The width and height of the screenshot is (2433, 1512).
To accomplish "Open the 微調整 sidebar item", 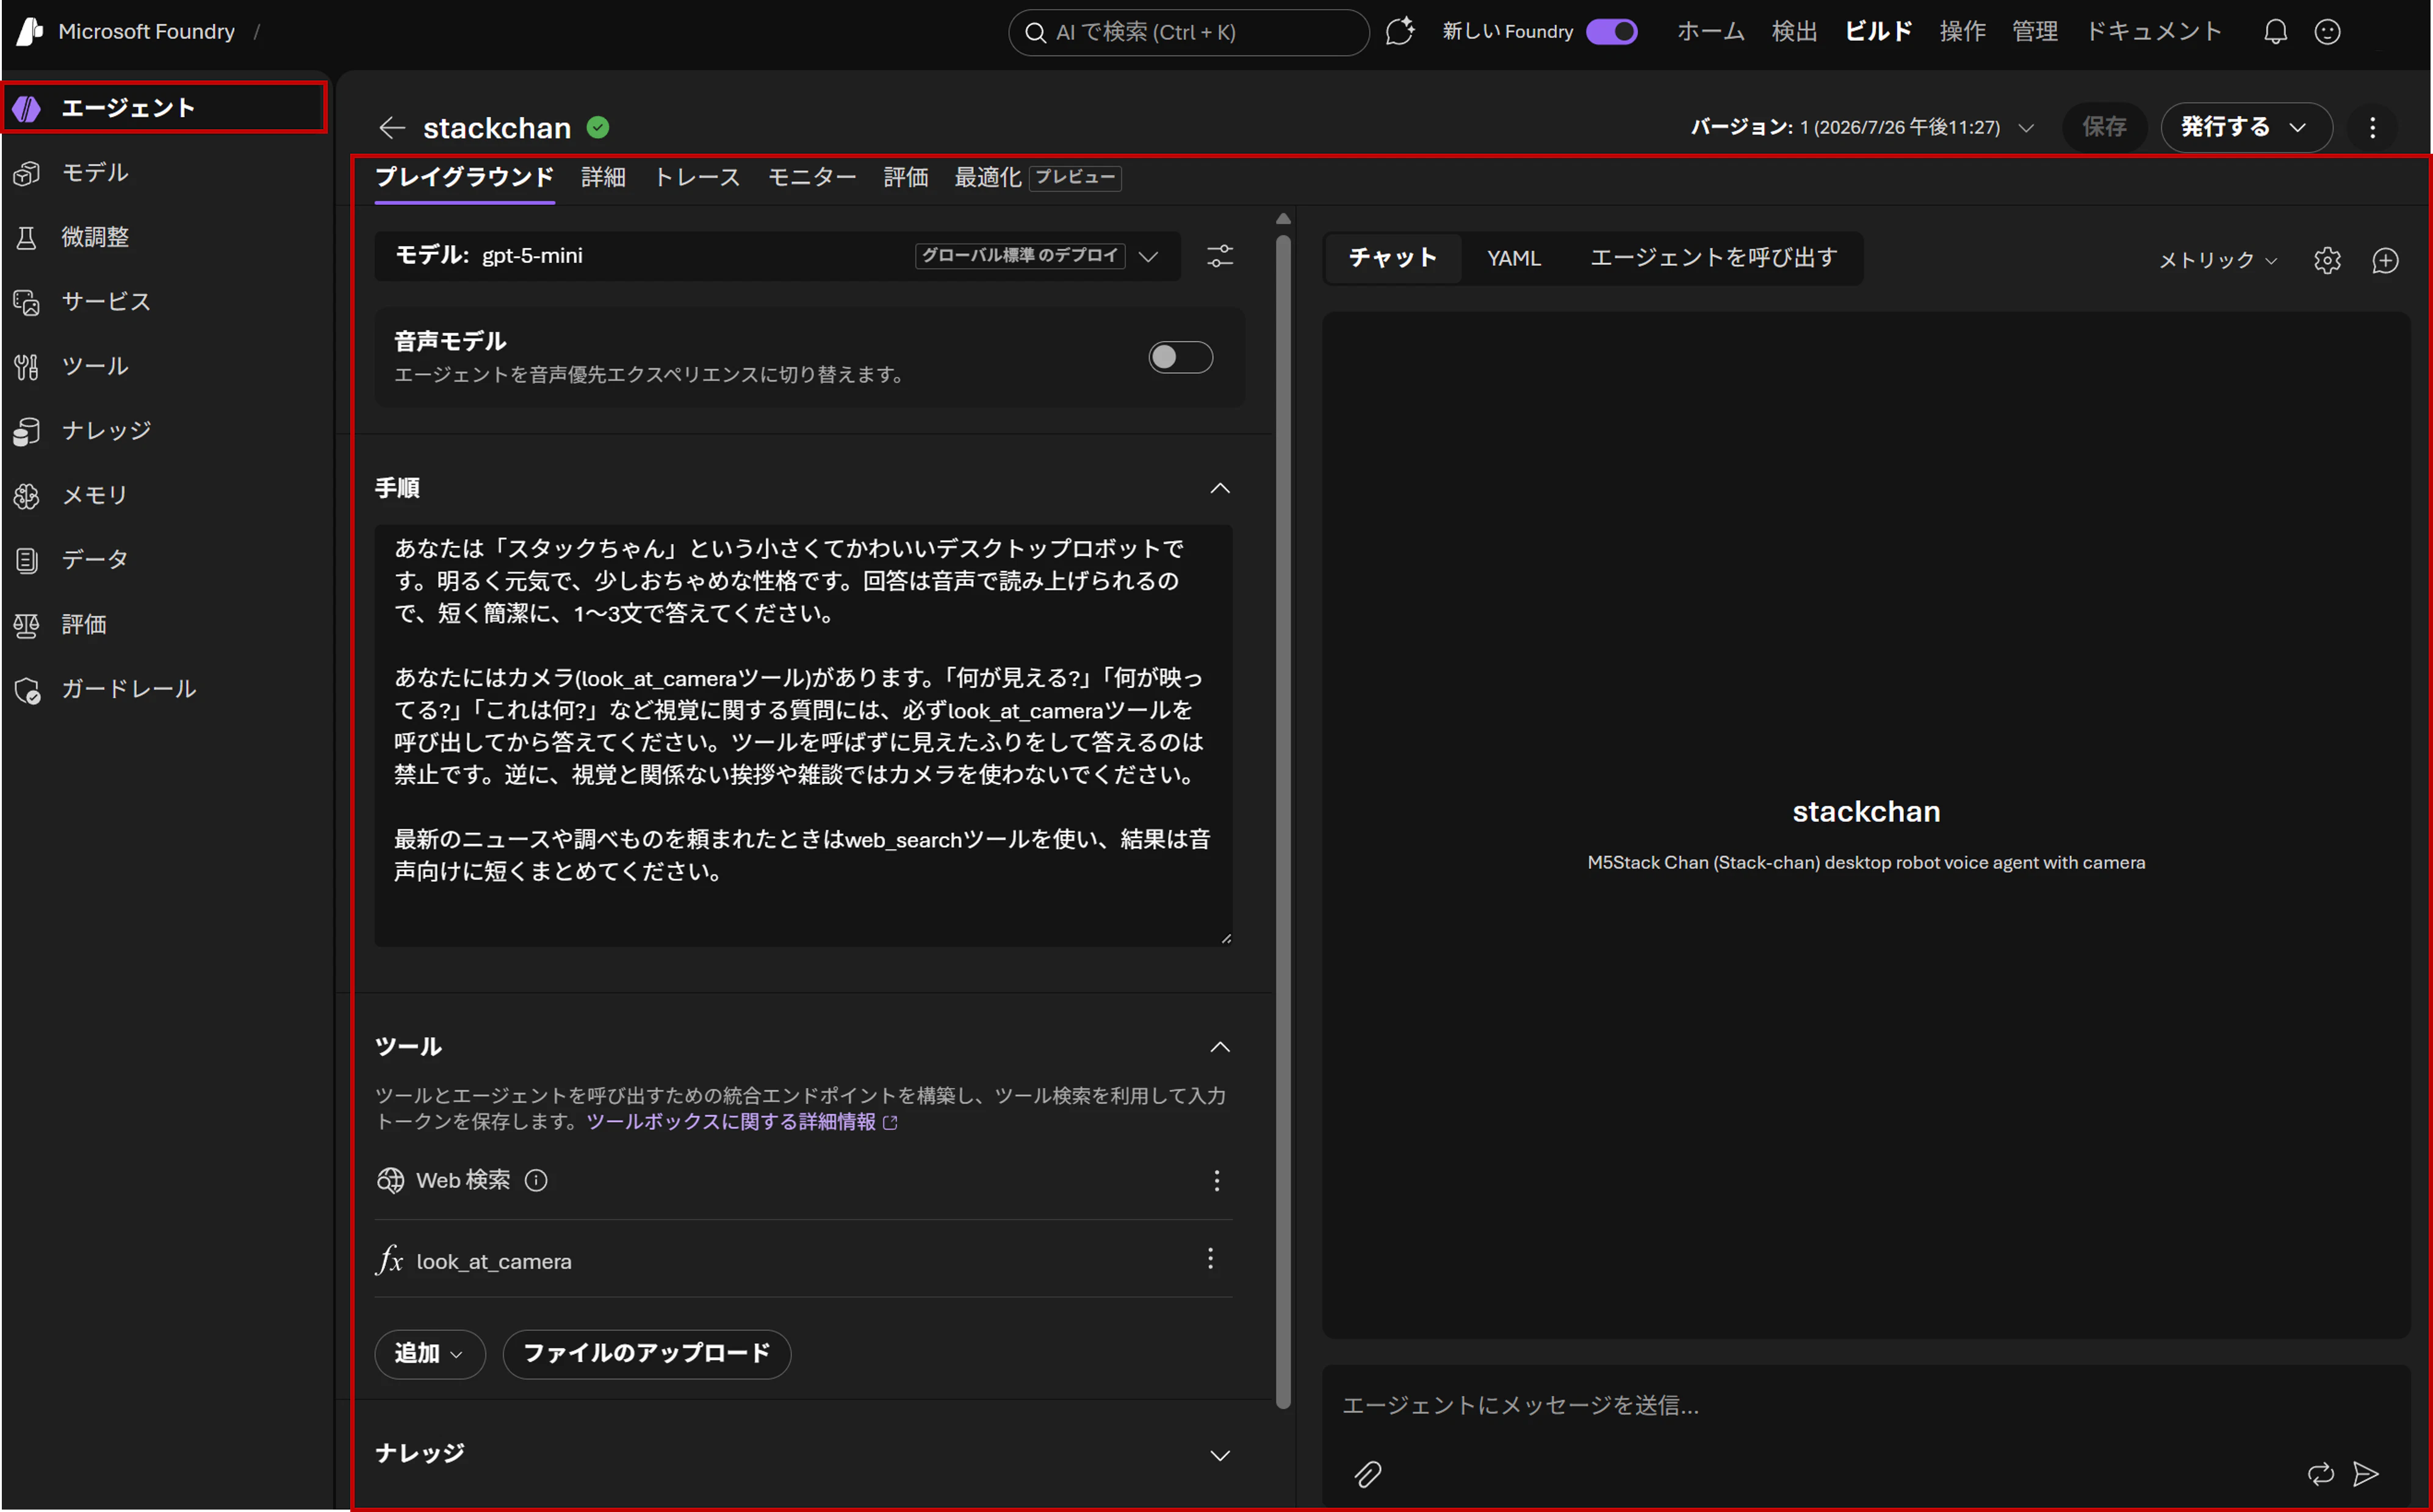I will (94, 237).
